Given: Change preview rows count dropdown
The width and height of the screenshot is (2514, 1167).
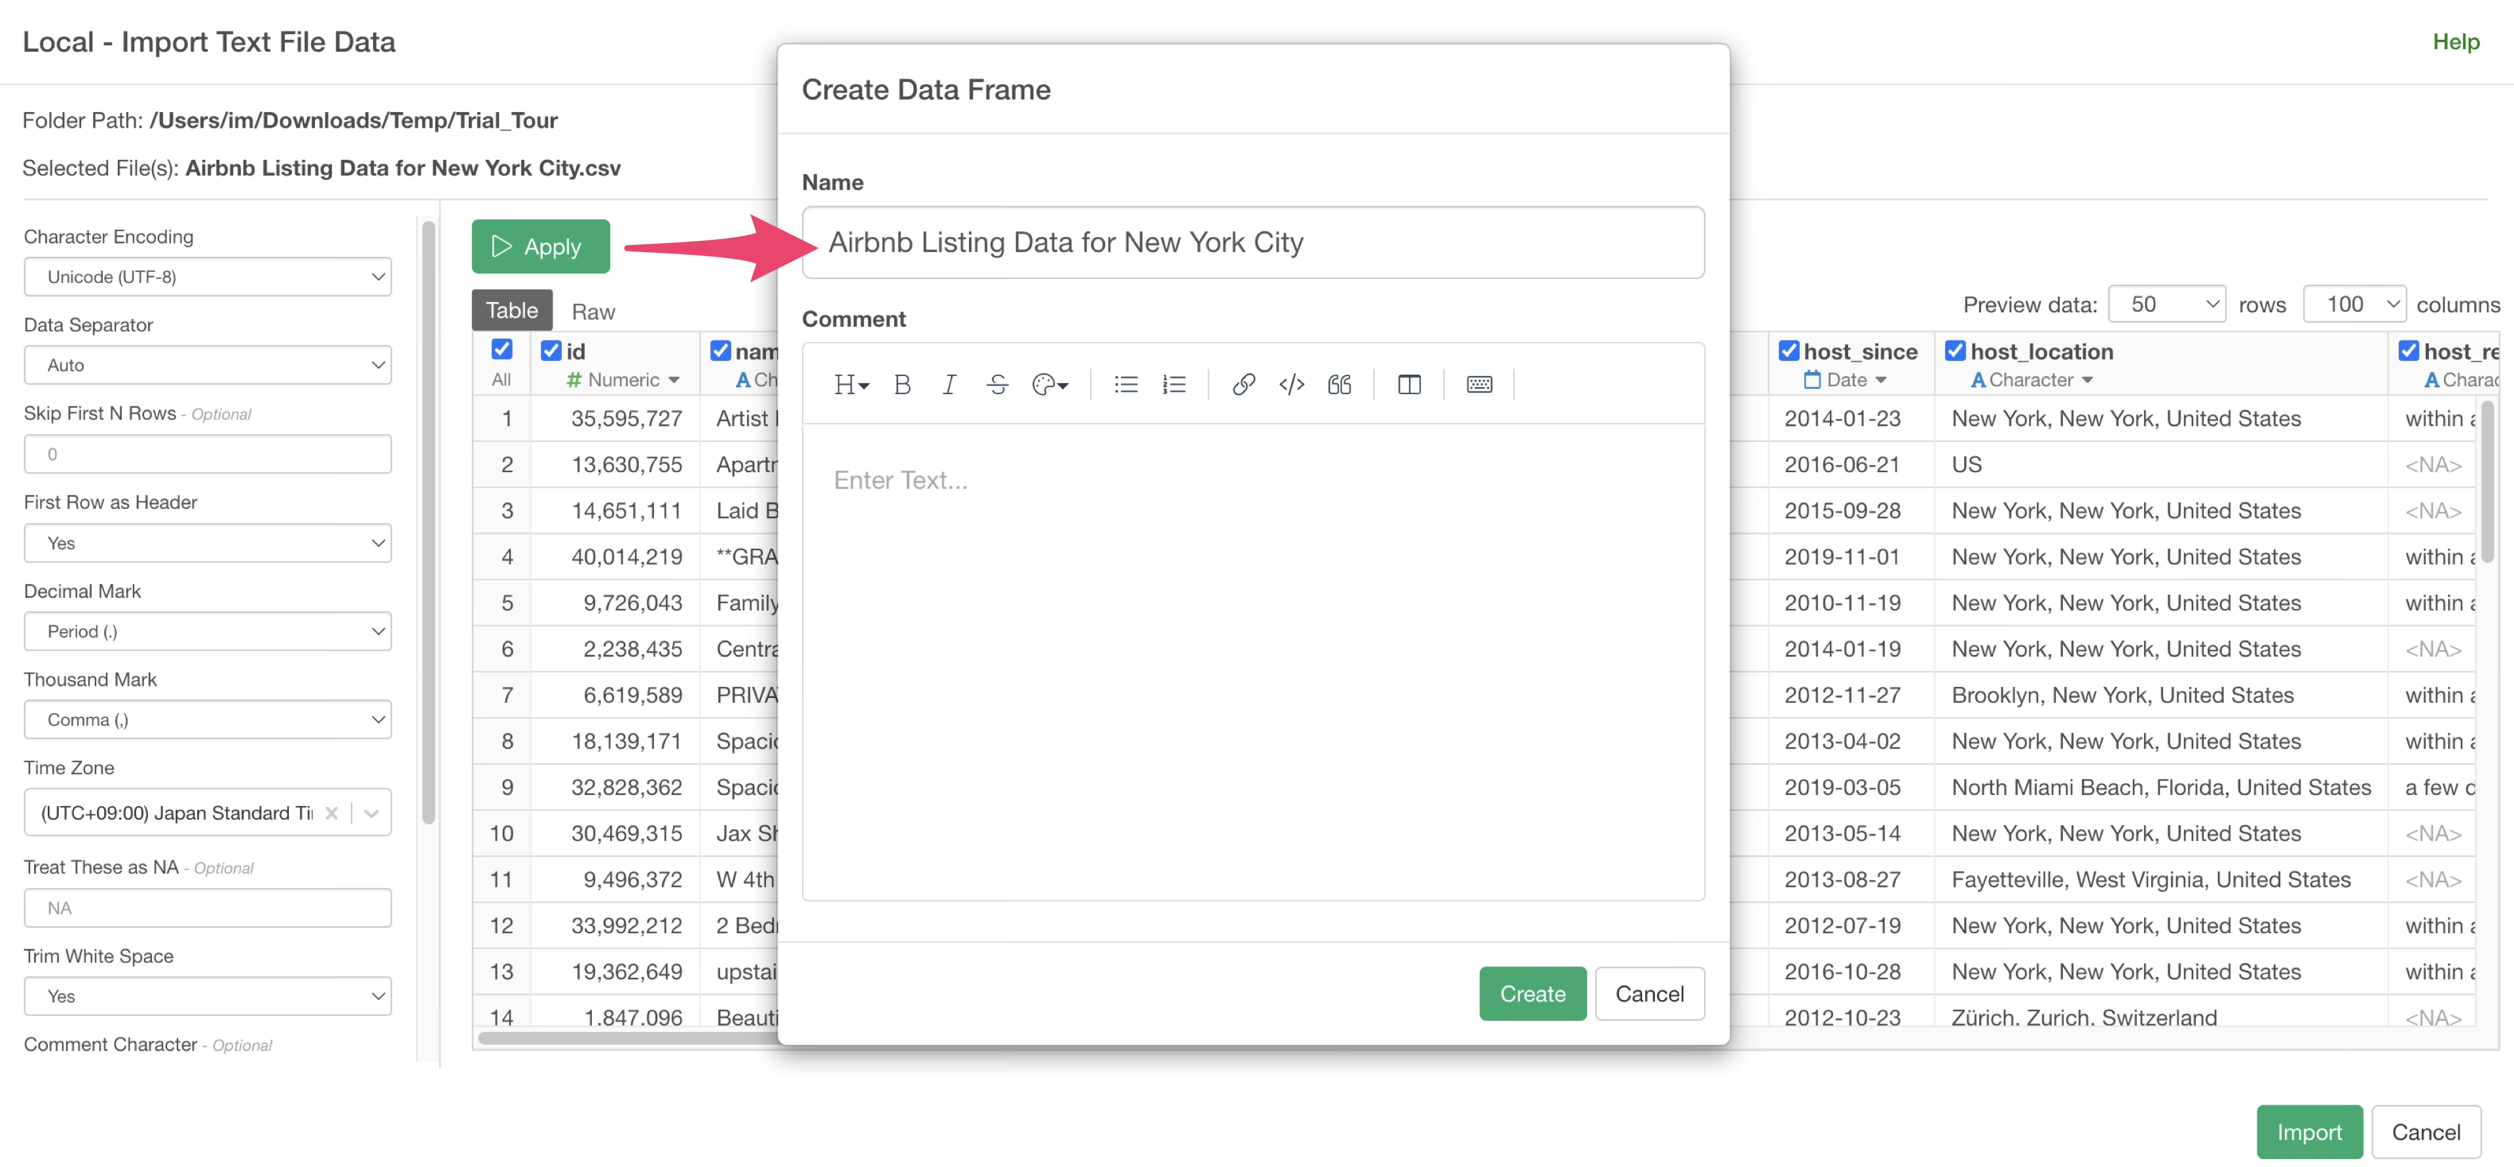Looking at the screenshot, I should [x=2166, y=304].
